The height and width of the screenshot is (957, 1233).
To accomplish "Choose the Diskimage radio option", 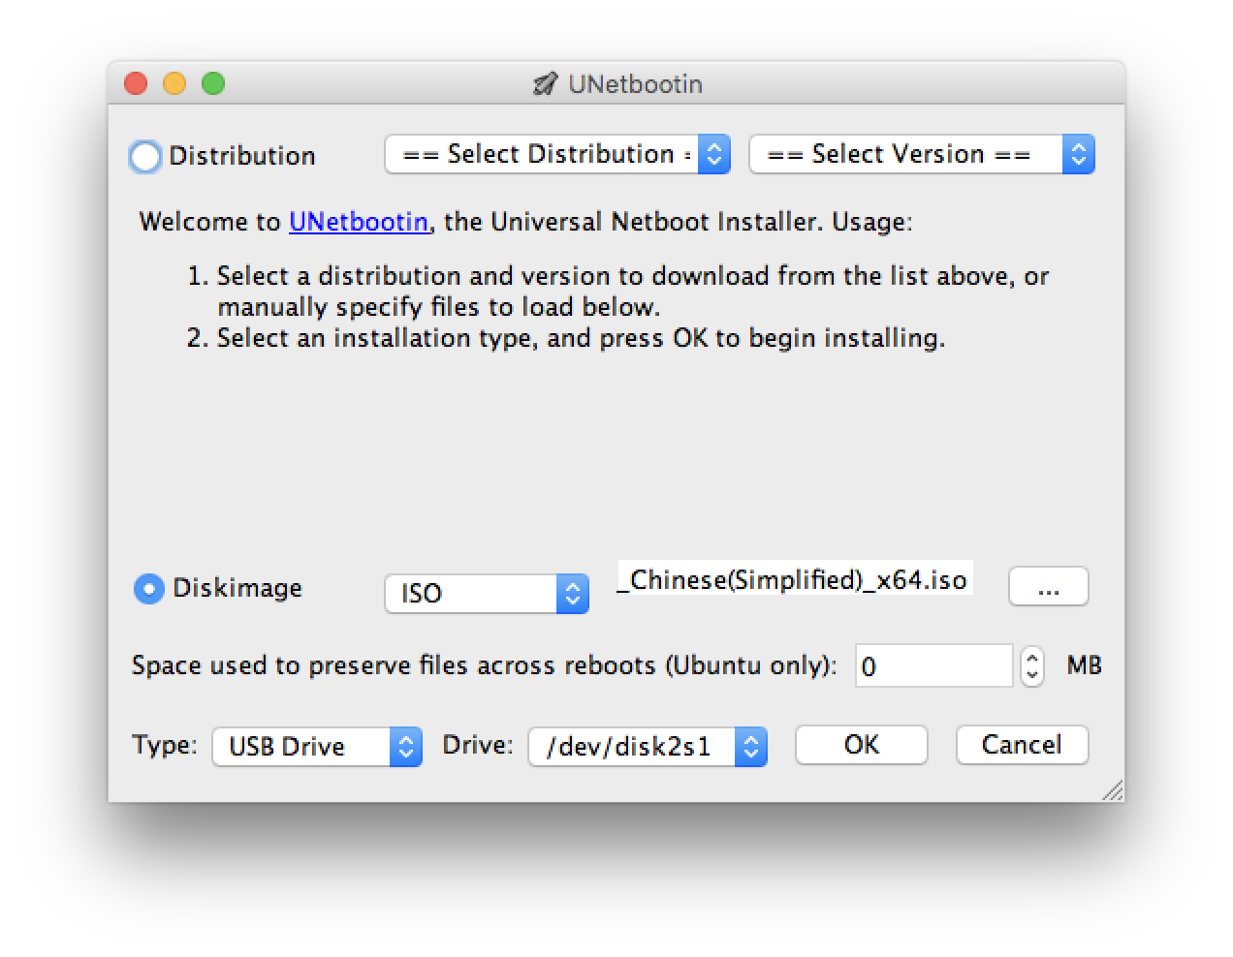I will 148,588.
